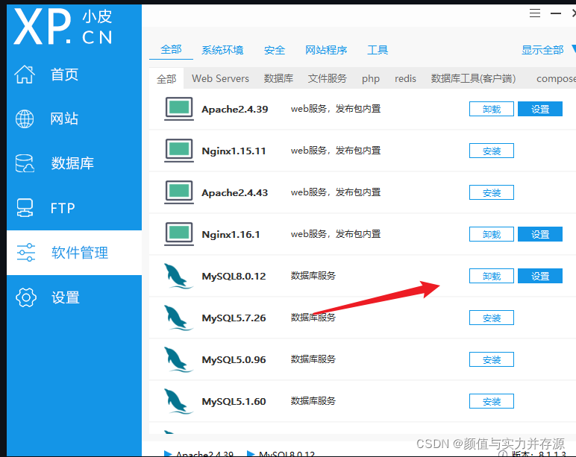
Task: Uninstall Nginx1.16.1 with 卸载
Action: point(492,234)
